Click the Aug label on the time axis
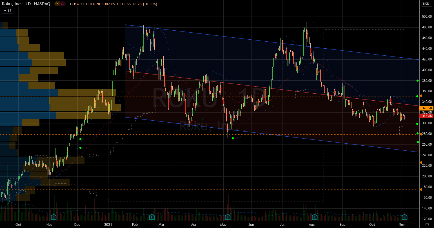 (311, 225)
